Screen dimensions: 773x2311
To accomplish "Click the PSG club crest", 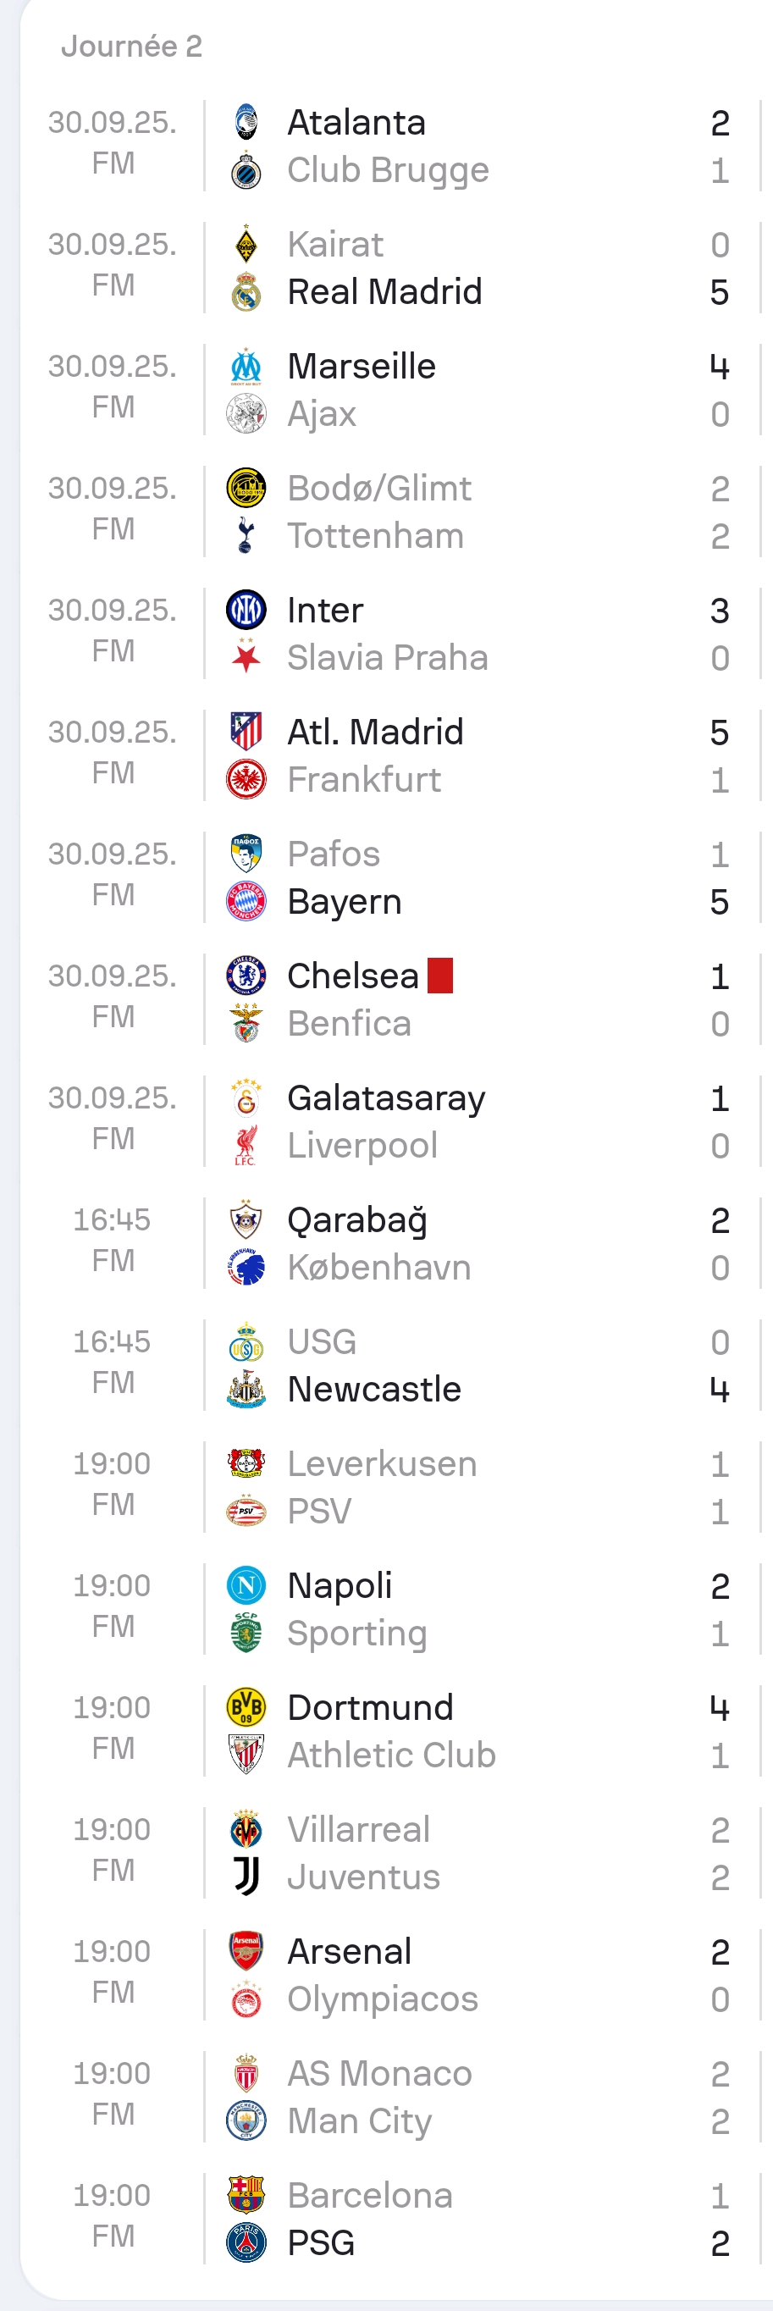I will pyautogui.click(x=246, y=2242).
